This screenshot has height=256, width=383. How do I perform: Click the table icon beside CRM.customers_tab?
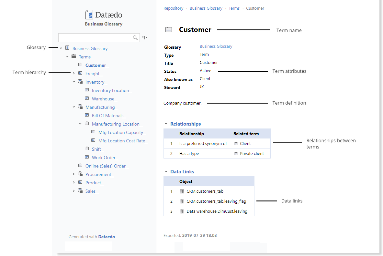pos(182,191)
